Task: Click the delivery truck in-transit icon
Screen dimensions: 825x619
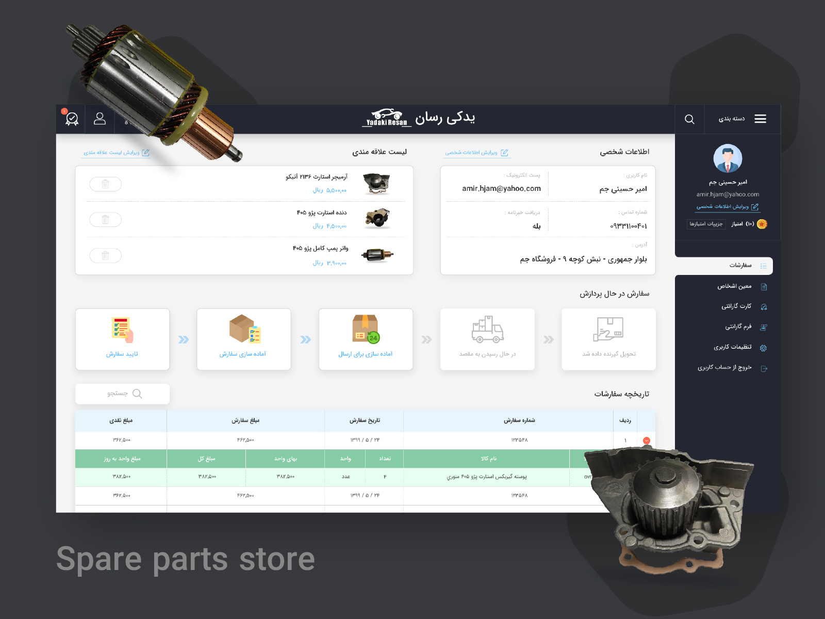Action: coord(487,330)
